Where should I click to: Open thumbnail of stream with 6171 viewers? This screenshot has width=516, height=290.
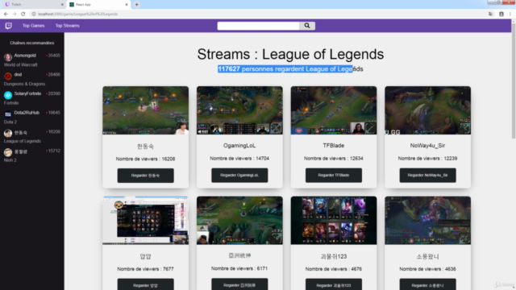coord(239,221)
